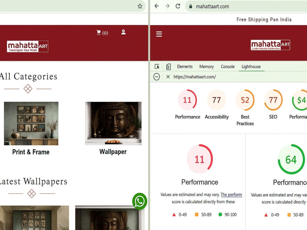Activate the DevTools inspect element picker

pos(157,67)
